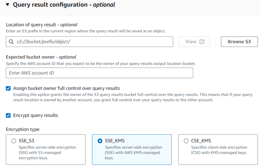Click the external link icon beside View

pos(202,42)
